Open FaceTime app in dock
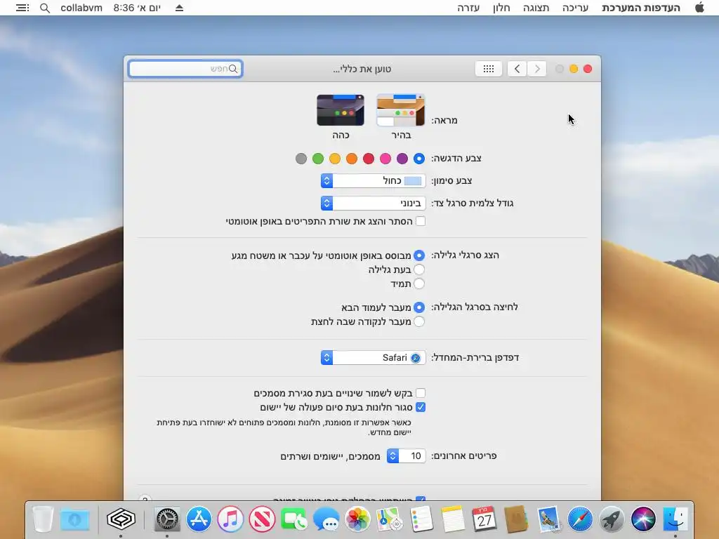The width and height of the screenshot is (719, 539). point(294,519)
